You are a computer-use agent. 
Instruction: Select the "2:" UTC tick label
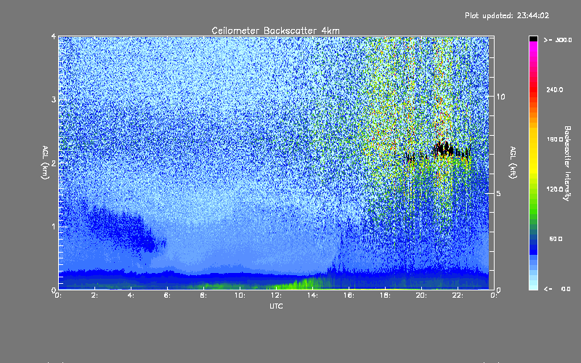click(x=94, y=295)
